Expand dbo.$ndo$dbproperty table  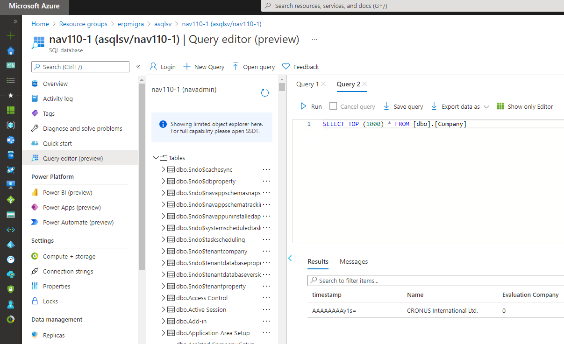point(164,181)
